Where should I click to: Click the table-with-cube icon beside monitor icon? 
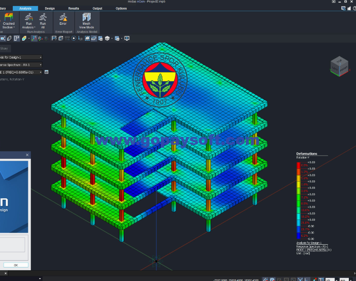pyautogui.click(x=117, y=38)
